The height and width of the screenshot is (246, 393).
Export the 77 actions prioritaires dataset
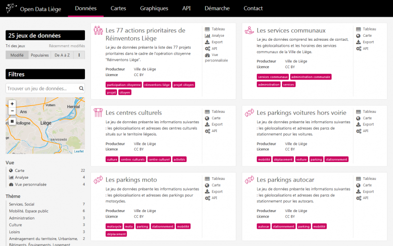(214, 42)
